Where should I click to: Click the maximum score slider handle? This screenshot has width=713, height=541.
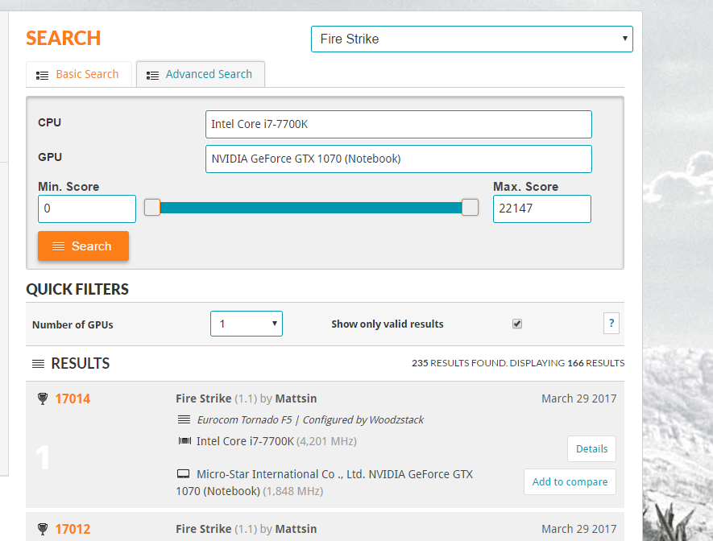[x=470, y=208]
